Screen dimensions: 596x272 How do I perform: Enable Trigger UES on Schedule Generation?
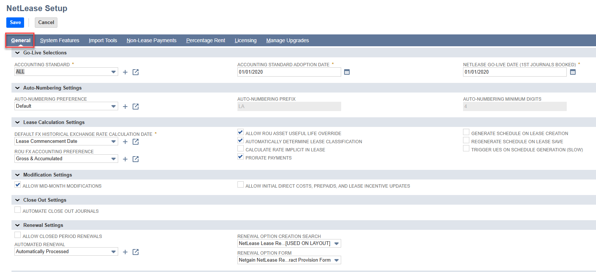[466, 148]
